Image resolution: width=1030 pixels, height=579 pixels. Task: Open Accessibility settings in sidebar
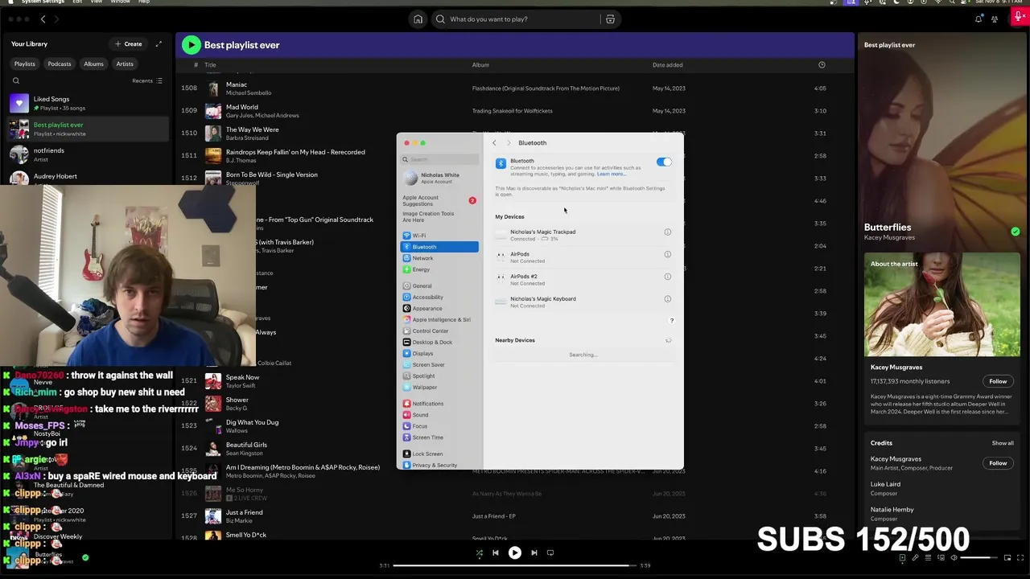pos(439,297)
